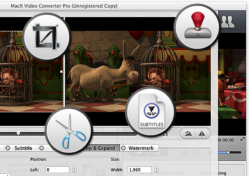Click the Left position input field
Image resolution: width=249 pixels, height=176 pixels.
(58, 170)
